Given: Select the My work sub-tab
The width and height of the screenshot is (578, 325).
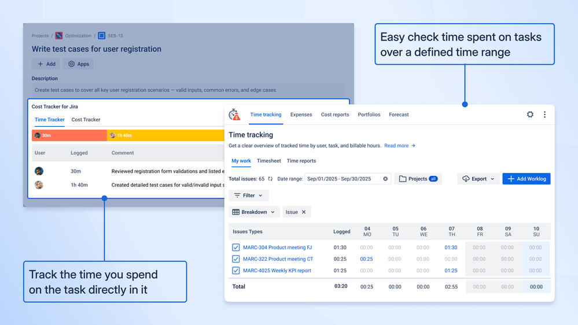Looking at the screenshot, I should coord(241,161).
